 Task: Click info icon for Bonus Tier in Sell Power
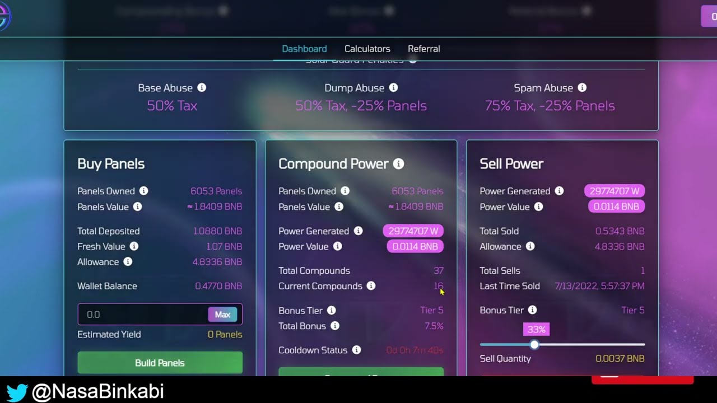pyautogui.click(x=532, y=310)
